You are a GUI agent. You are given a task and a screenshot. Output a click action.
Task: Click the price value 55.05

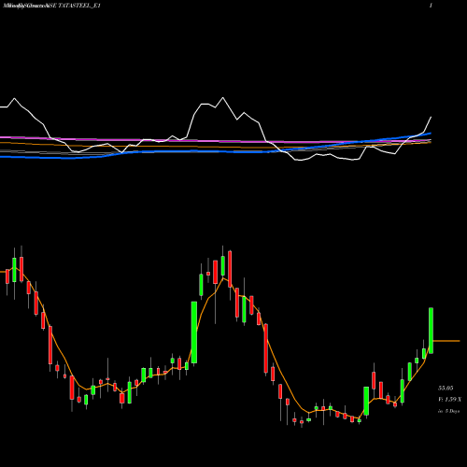(x=446, y=388)
